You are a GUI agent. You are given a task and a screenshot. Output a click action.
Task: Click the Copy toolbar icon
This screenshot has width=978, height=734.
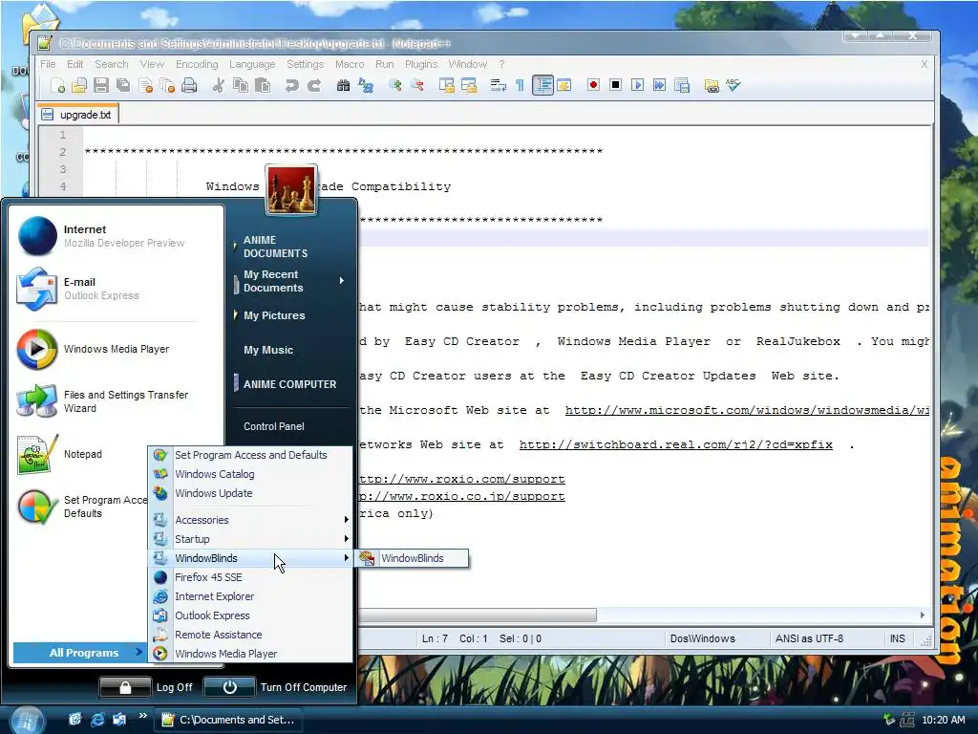point(240,85)
